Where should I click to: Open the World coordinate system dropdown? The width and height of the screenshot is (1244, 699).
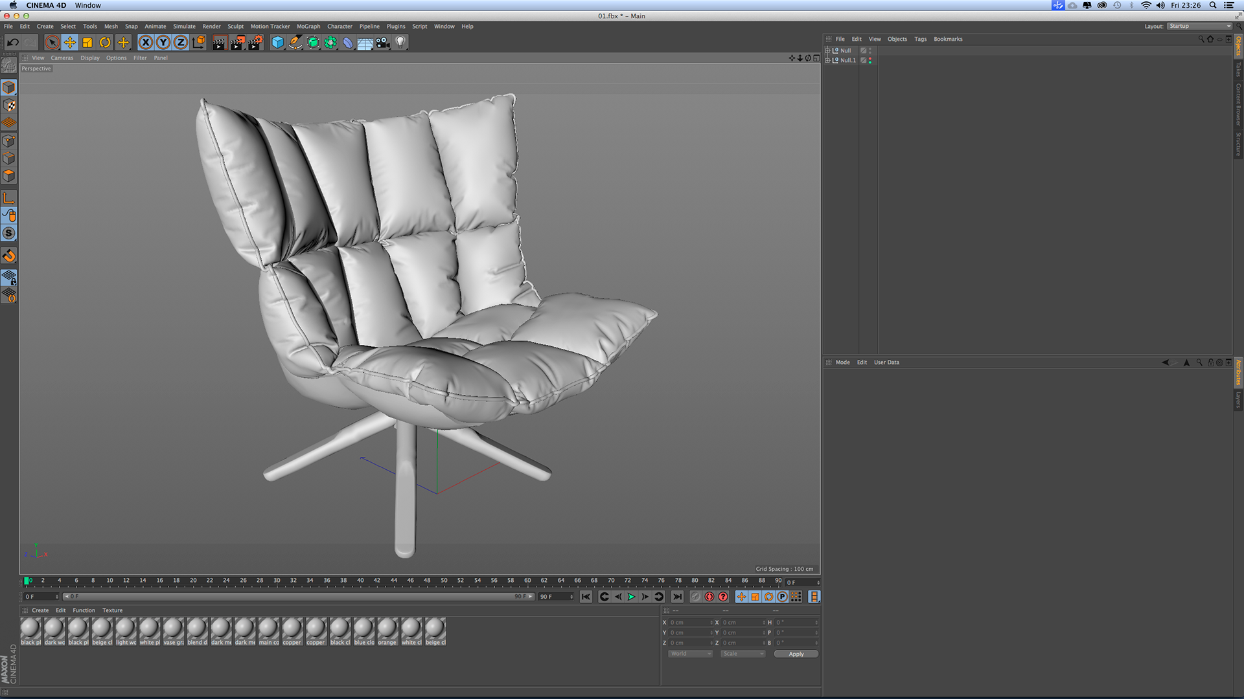pos(690,654)
